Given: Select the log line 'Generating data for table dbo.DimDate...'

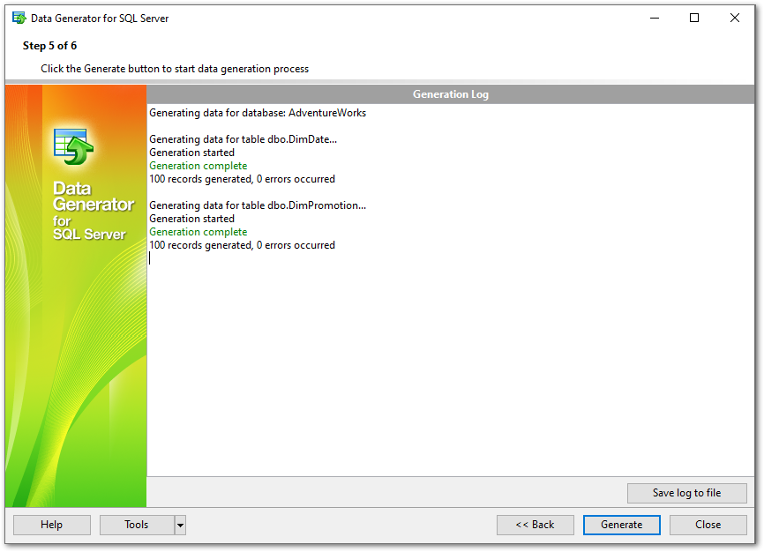Looking at the screenshot, I should (243, 139).
